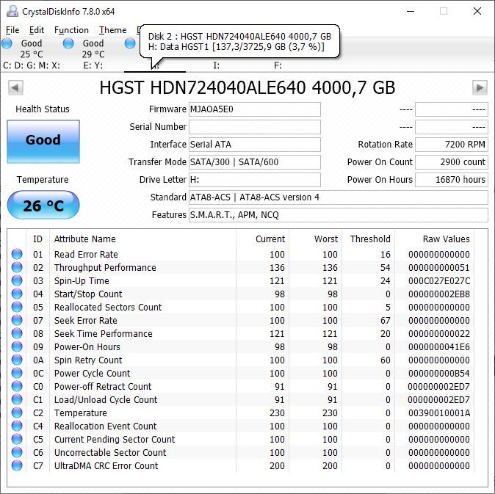
Task: Click status orb for Power-On Hours row
Action: pos(17,346)
